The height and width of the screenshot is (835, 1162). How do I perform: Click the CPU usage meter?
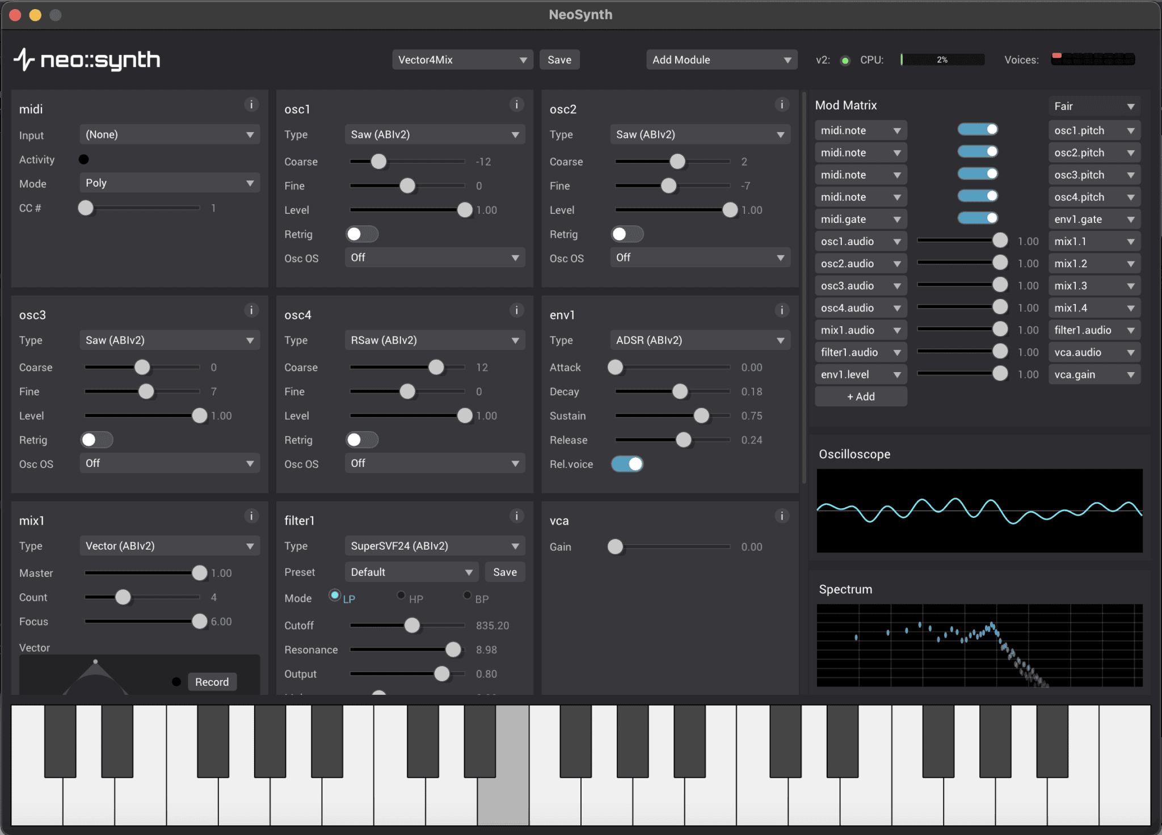pyautogui.click(x=942, y=60)
